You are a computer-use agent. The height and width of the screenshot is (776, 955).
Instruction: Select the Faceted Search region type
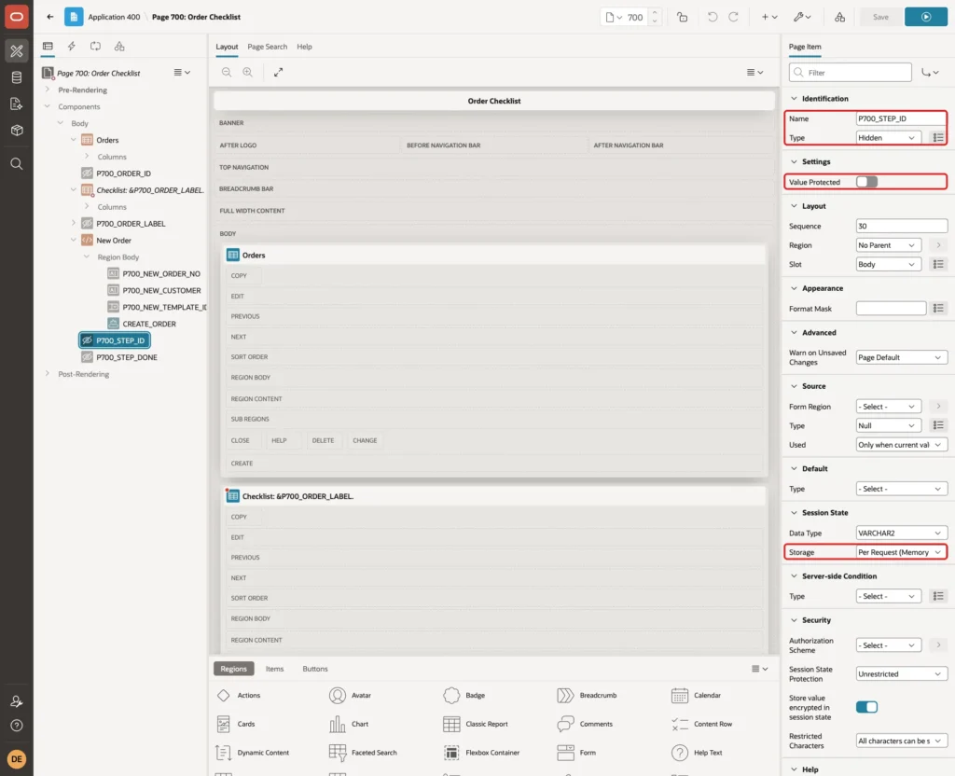pyautogui.click(x=363, y=753)
